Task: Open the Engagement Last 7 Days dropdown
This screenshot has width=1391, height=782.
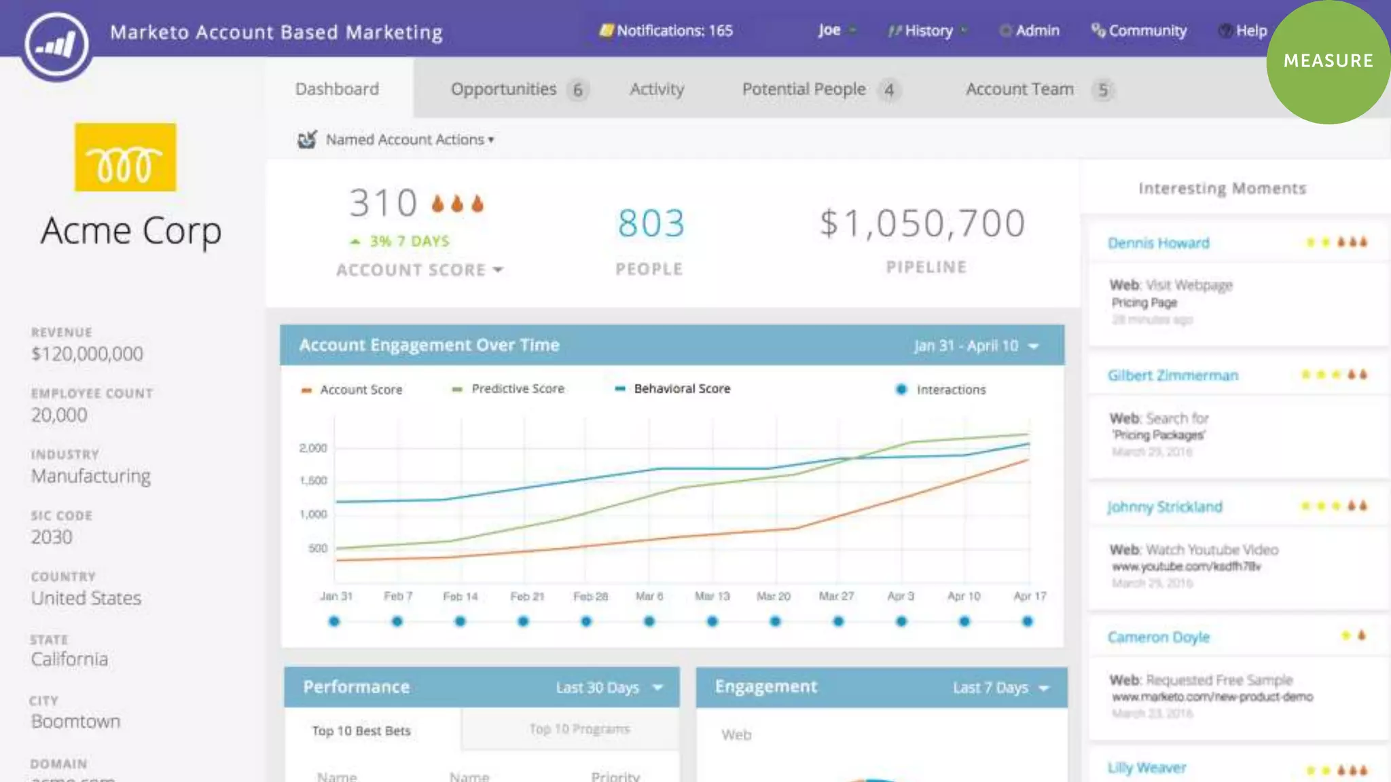Action: tap(1001, 688)
